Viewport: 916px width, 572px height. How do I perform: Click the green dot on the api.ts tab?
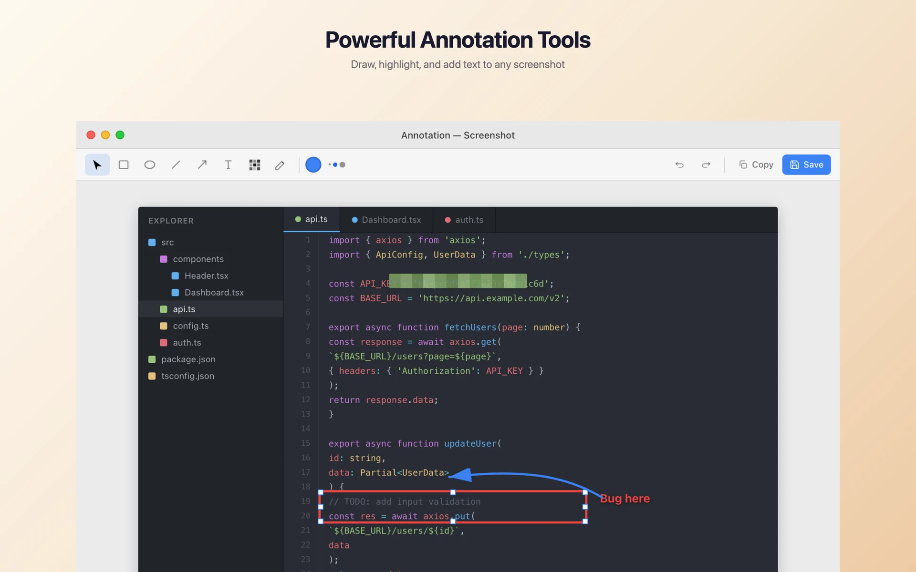click(298, 219)
